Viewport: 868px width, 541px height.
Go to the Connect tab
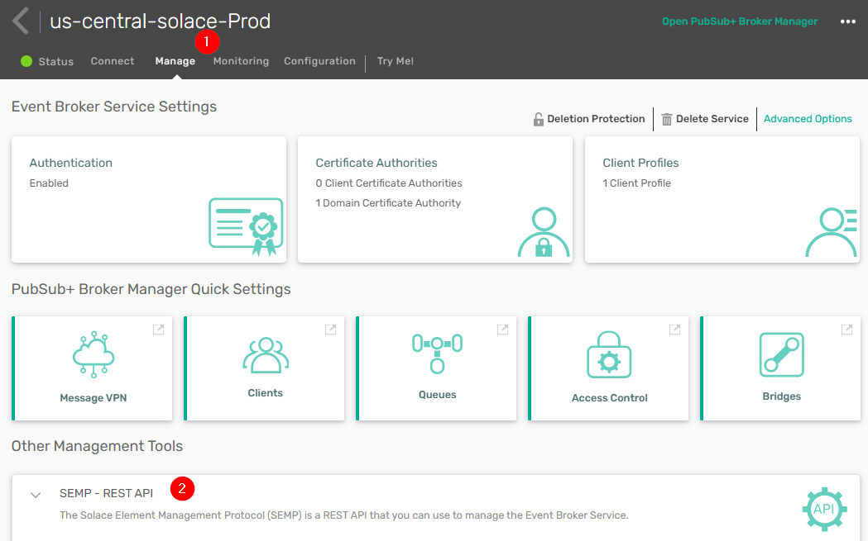click(x=113, y=61)
